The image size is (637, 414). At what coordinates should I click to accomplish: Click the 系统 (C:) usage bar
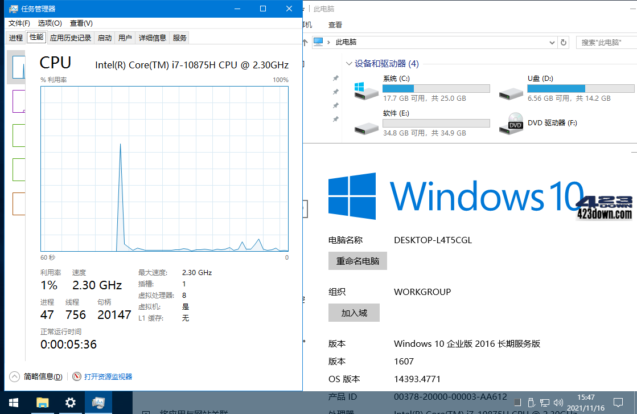coord(436,89)
